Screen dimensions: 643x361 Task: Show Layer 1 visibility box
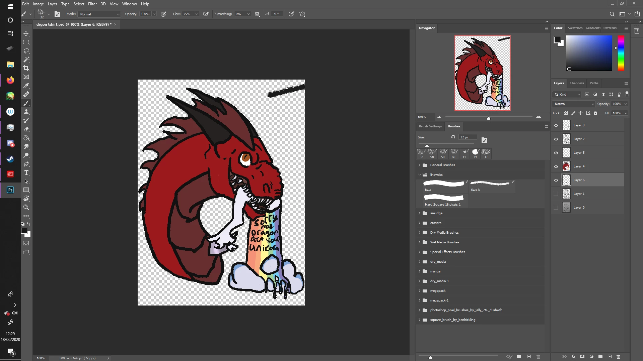point(556,194)
